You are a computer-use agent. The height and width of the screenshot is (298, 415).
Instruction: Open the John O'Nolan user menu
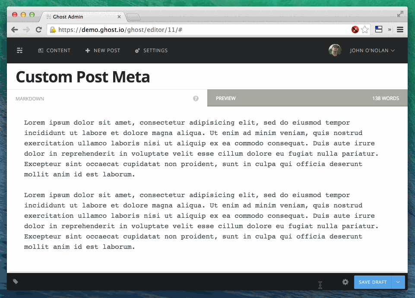click(372, 50)
